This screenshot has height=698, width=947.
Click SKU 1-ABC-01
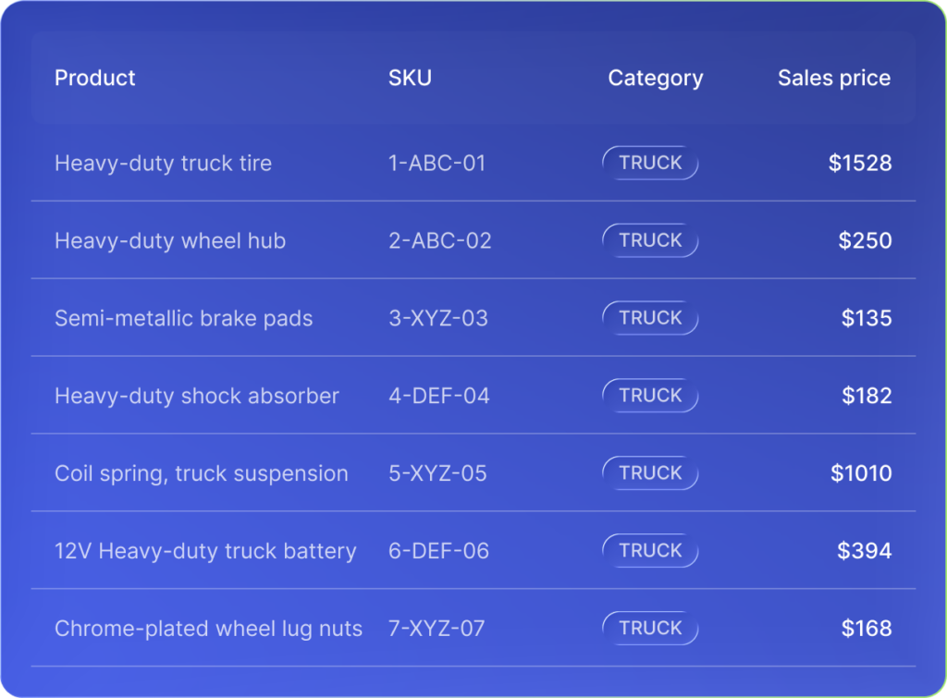pyautogui.click(x=437, y=164)
